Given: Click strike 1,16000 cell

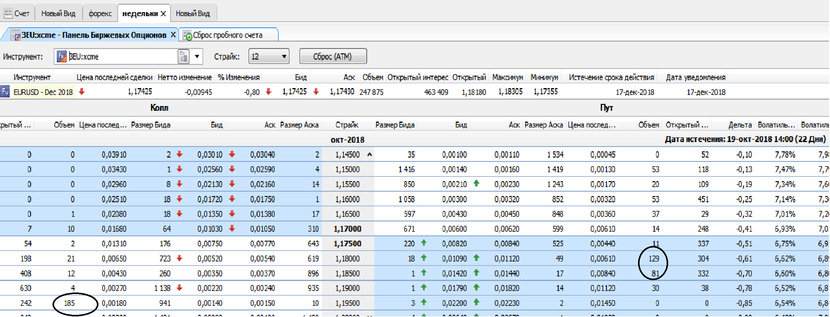Looking at the screenshot, I should [347, 199].
